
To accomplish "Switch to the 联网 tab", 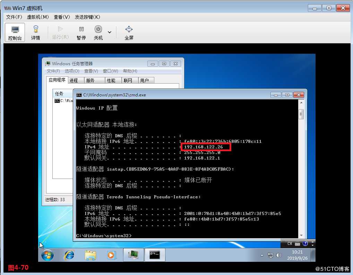I will (130, 80).
